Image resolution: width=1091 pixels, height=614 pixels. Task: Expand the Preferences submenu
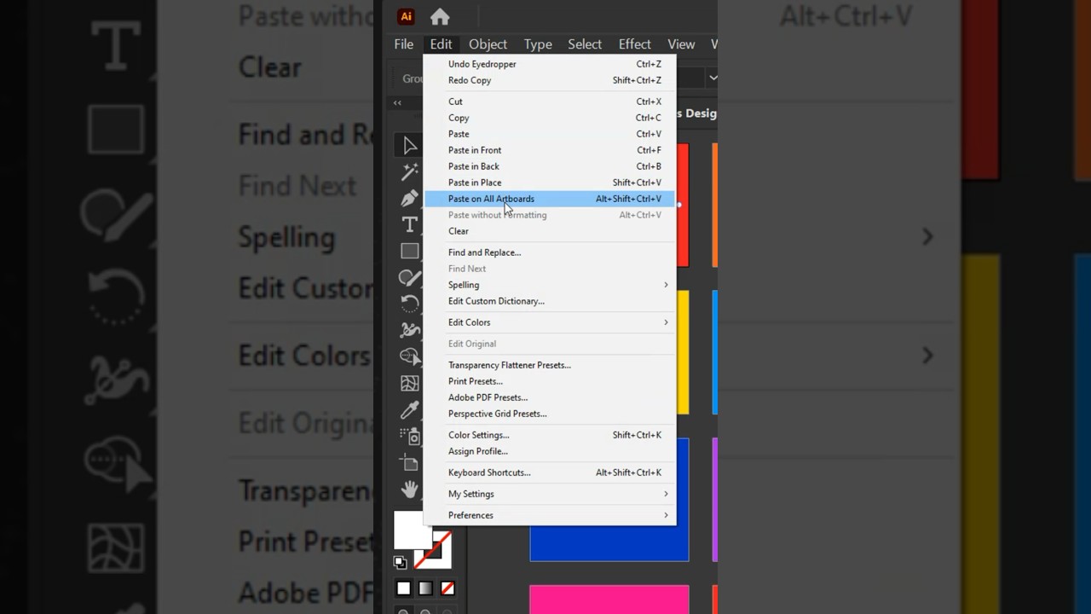click(551, 515)
